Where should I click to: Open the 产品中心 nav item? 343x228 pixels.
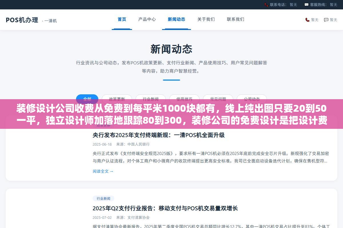click(147, 19)
